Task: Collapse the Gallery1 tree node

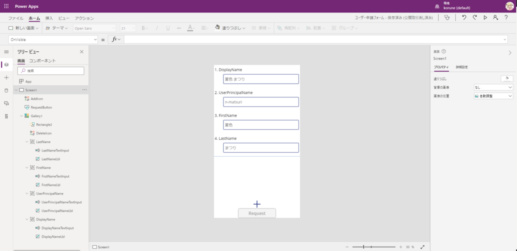Action: pos(21,116)
